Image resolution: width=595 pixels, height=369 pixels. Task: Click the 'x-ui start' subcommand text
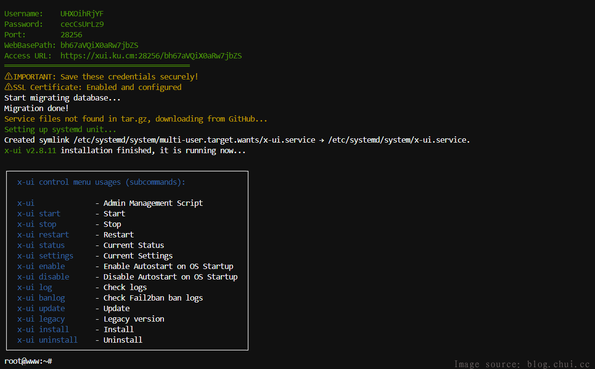pos(39,213)
